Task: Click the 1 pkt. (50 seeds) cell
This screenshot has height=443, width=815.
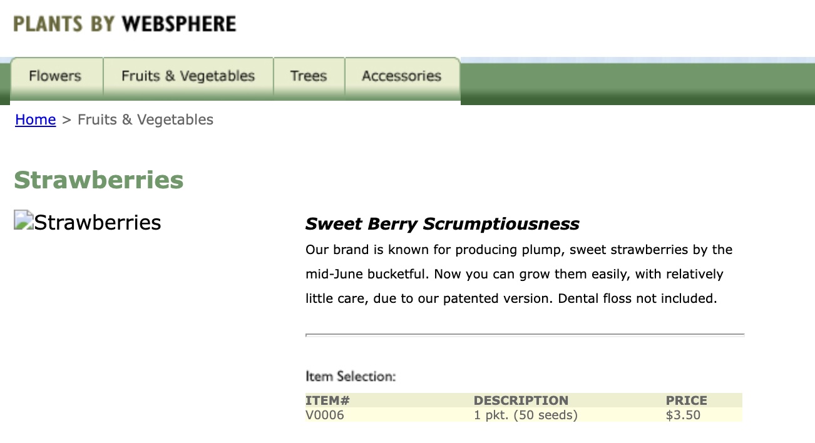Action: 525,415
